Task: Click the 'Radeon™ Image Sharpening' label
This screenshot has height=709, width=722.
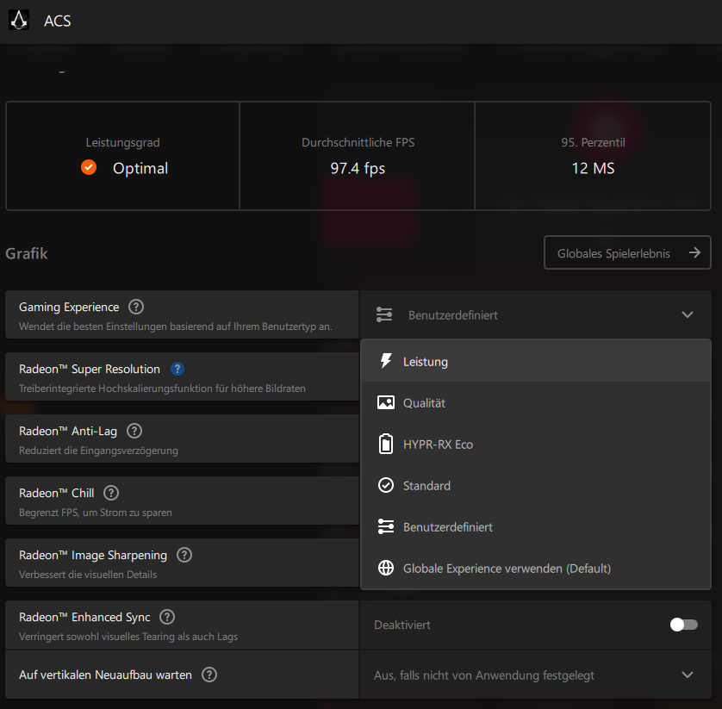Action: (x=92, y=556)
